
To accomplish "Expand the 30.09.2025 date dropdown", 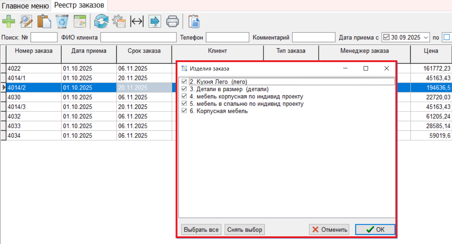I will pyautogui.click(x=426, y=37).
